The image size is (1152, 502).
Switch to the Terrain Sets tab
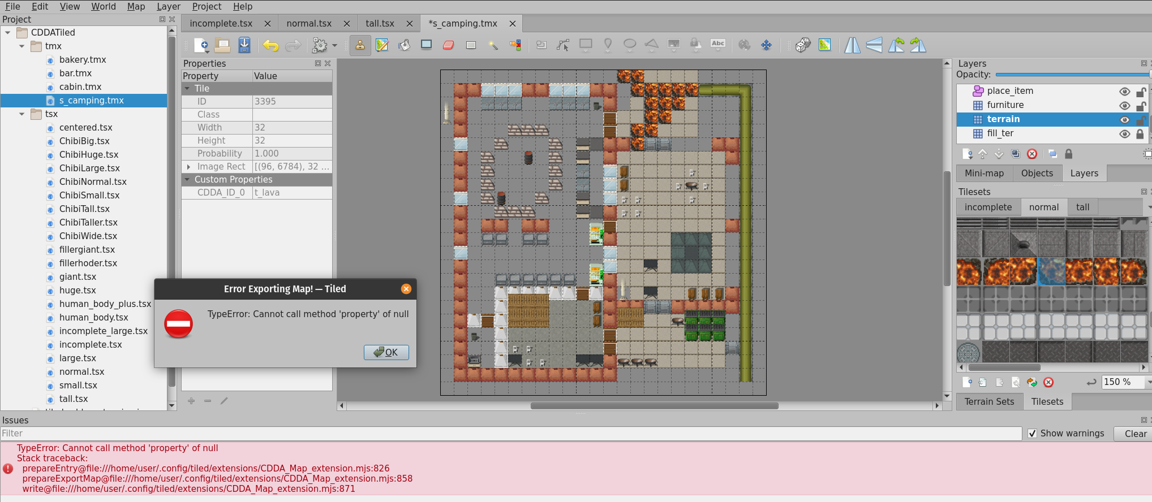point(989,402)
